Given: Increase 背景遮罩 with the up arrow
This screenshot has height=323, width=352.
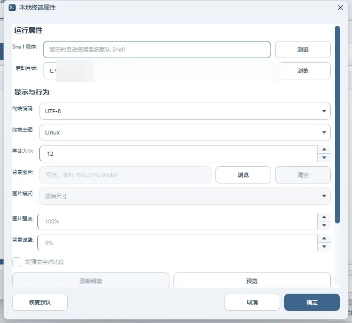Looking at the screenshot, I should (x=324, y=239).
